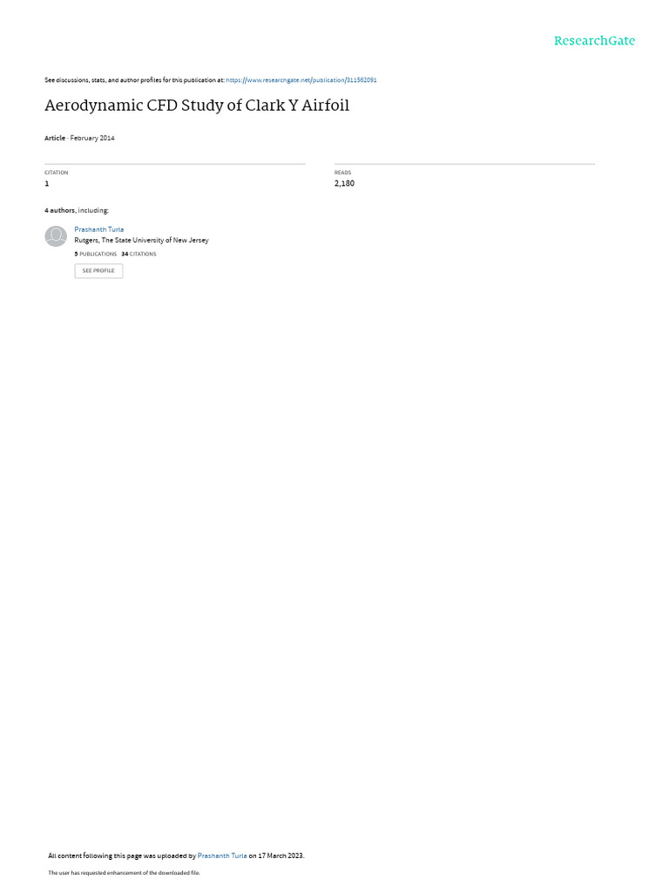This screenshot has height=893, width=669.
Task: Click the ResearchGate logo
Action: point(594,40)
